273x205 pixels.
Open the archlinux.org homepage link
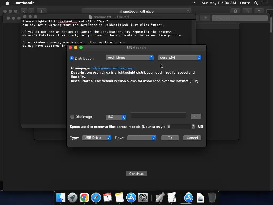113,68
